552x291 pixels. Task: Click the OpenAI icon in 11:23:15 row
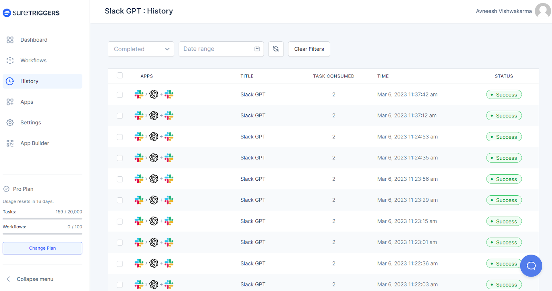(x=154, y=221)
